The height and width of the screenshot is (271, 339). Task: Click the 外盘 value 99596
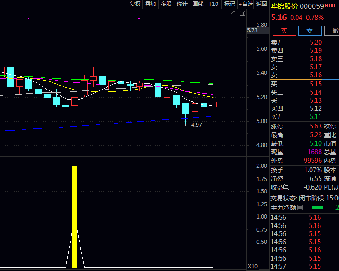click(313, 161)
